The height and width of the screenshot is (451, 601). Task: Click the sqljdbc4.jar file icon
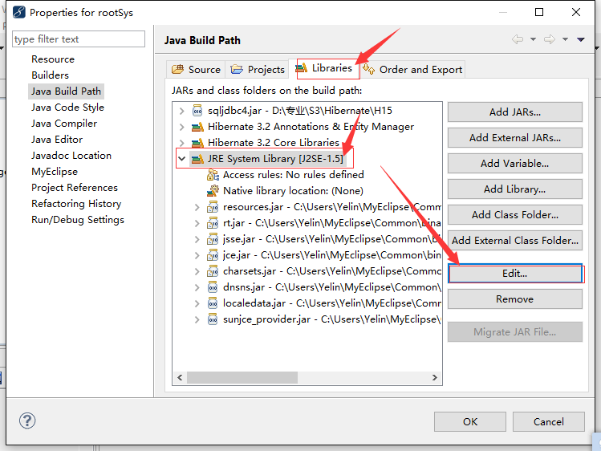(197, 111)
